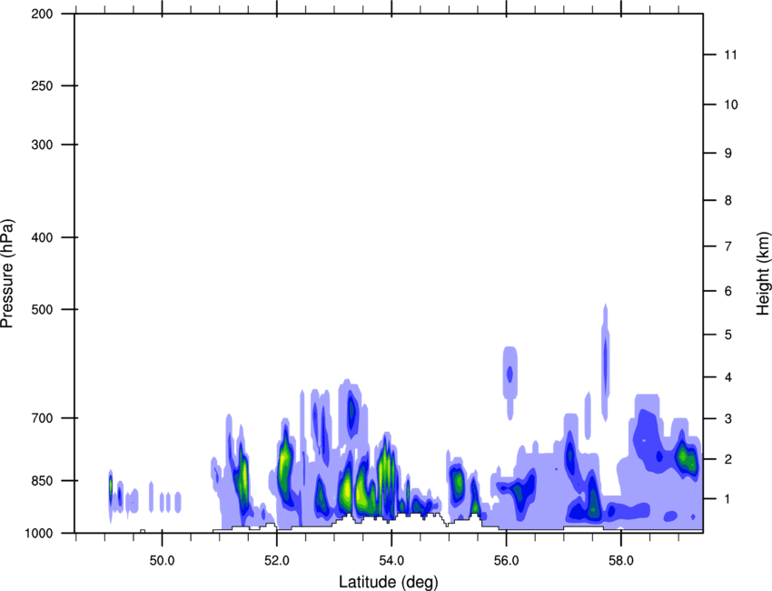
Task: Select the 300 pressure tick label
Action: tap(42, 145)
